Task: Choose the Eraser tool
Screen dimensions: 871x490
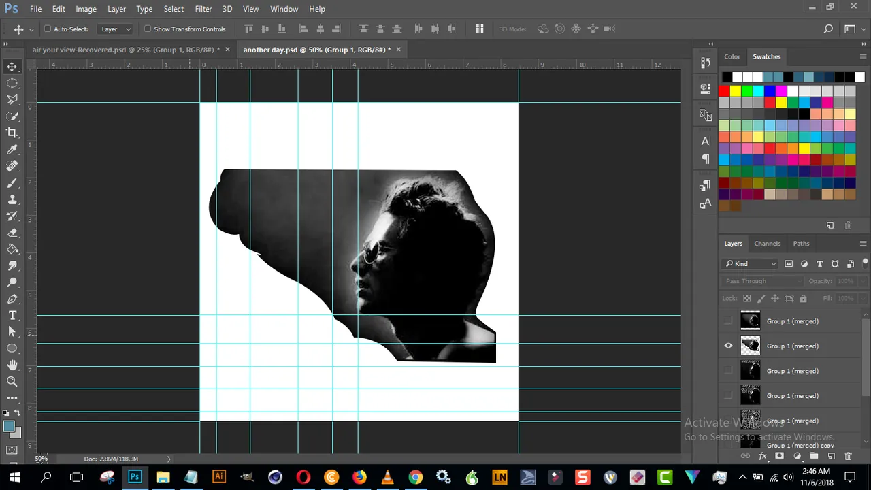Action: click(x=12, y=233)
